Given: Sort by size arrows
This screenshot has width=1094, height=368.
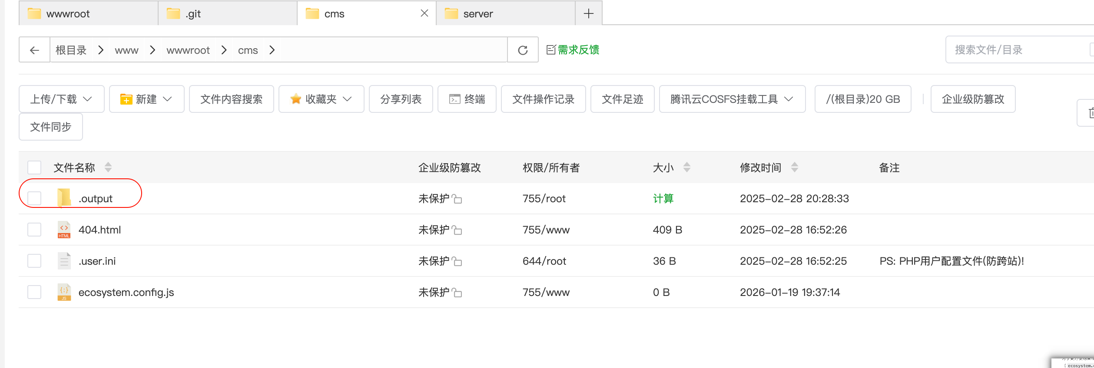Looking at the screenshot, I should coord(687,167).
